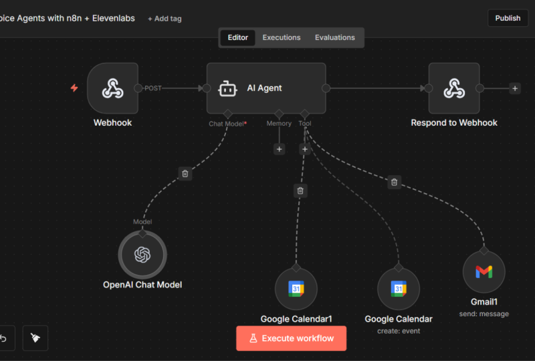Click the Webhook POST output connector
535x361 pixels.
(x=138, y=88)
